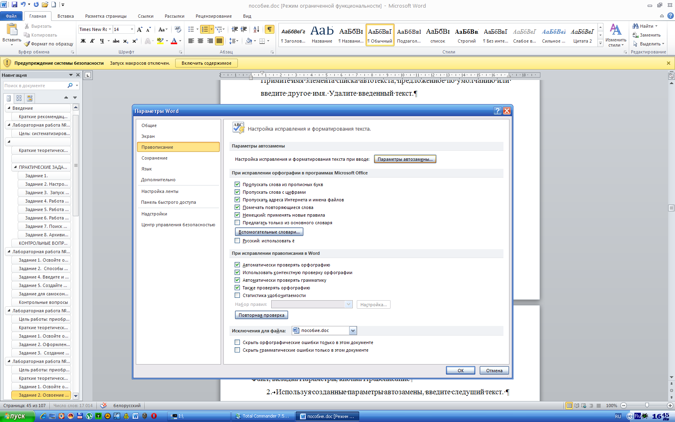The height and width of the screenshot is (422, 675).
Task: Click the font color swatch button
Action: click(x=174, y=41)
